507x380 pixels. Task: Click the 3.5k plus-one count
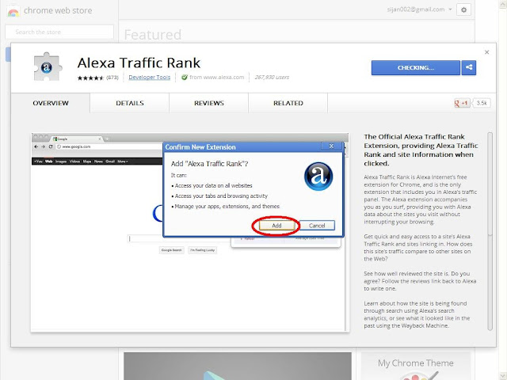pos(481,103)
